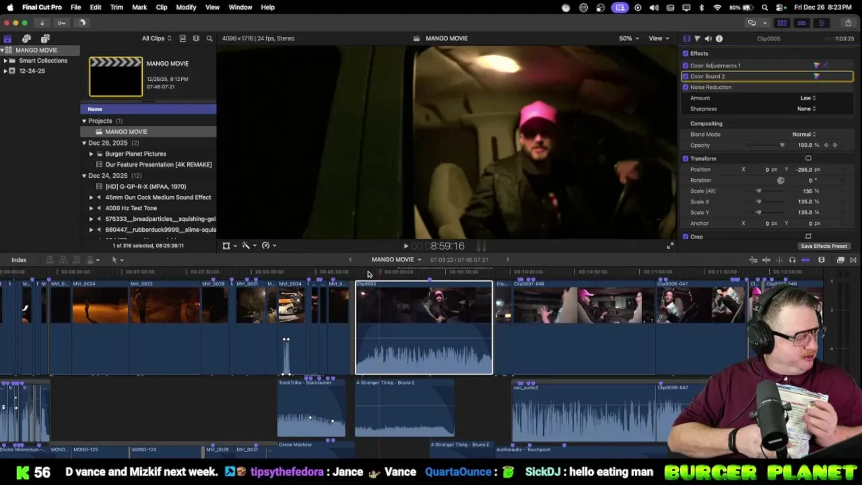Click Transform onscreen controls icon in inspector
The image size is (862, 485).
[808, 158]
